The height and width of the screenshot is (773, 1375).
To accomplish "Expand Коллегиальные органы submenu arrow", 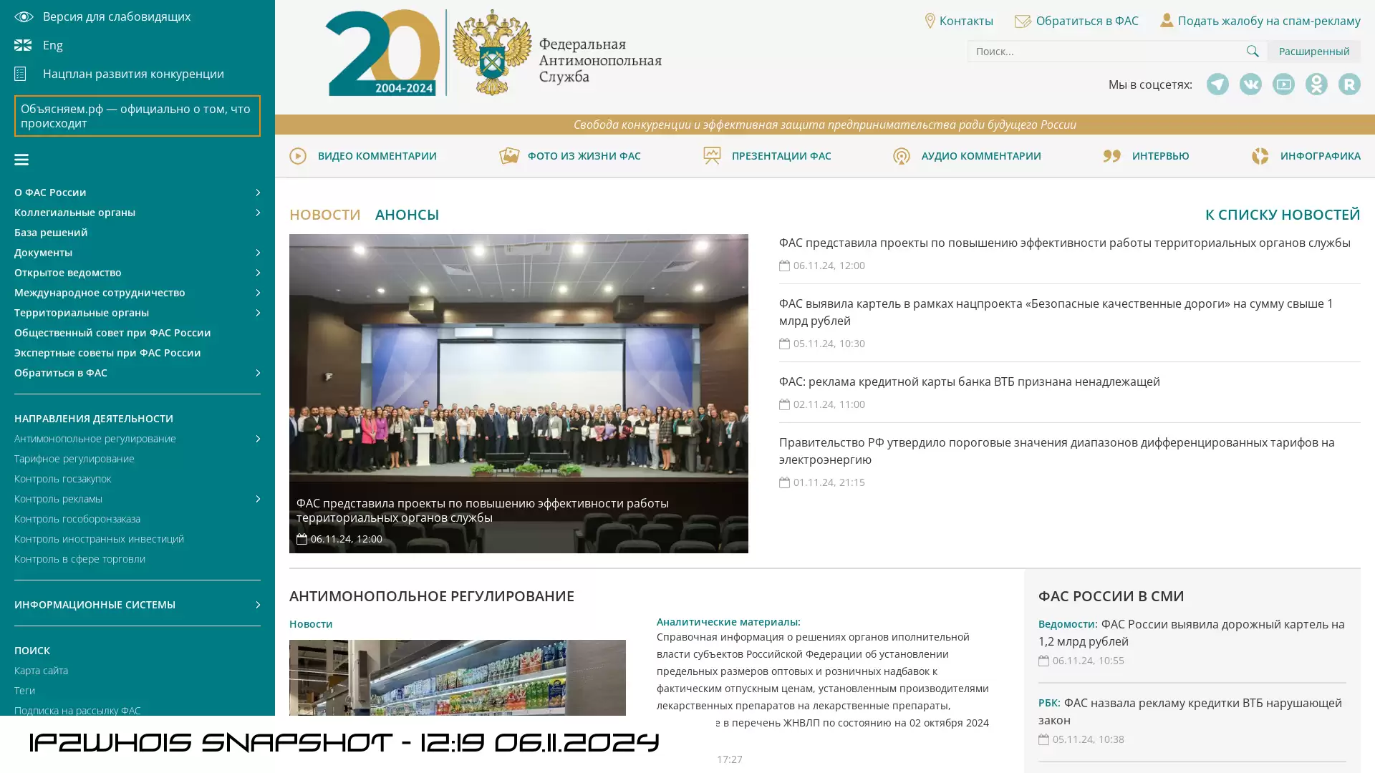I will click(x=258, y=213).
